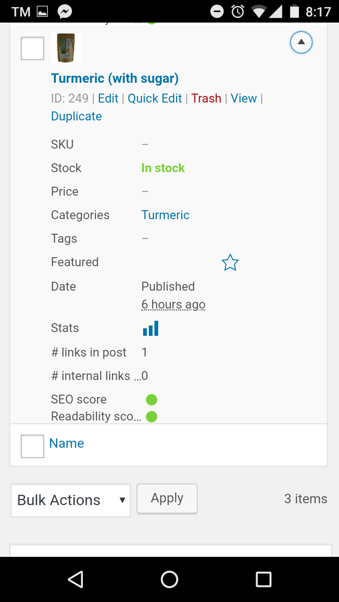The width and height of the screenshot is (339, 602).
Task: Click the Featured star icon
Action: pos(230,262)
